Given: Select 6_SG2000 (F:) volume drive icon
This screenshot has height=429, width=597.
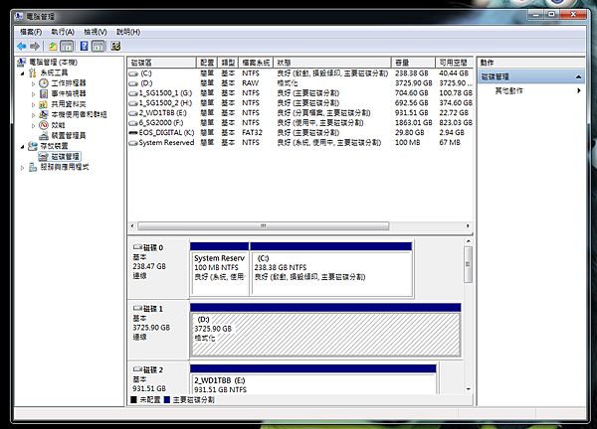Looking at the screenshot, I should click(x=133, y=123).
